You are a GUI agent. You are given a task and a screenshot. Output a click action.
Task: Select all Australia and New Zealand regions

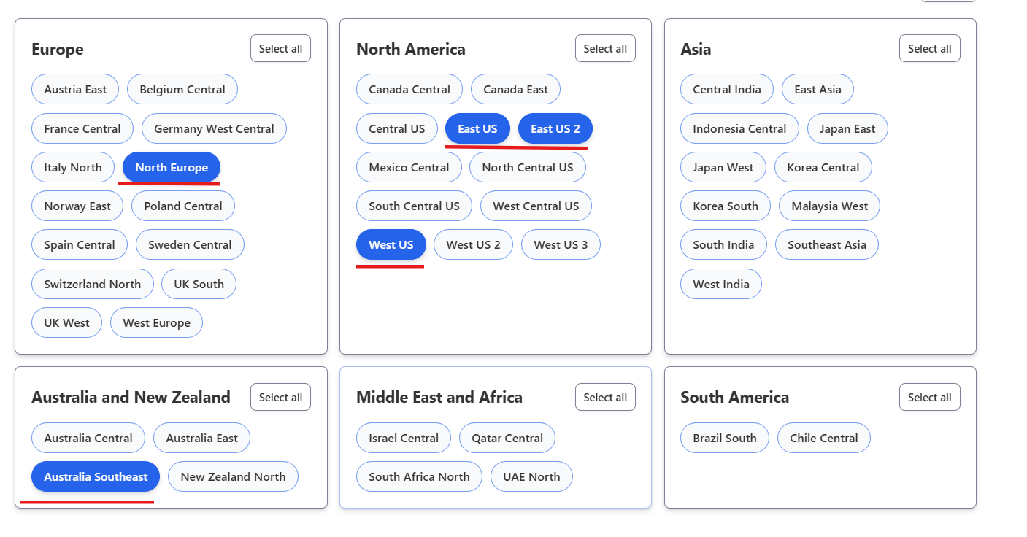[x=280, y=398]
